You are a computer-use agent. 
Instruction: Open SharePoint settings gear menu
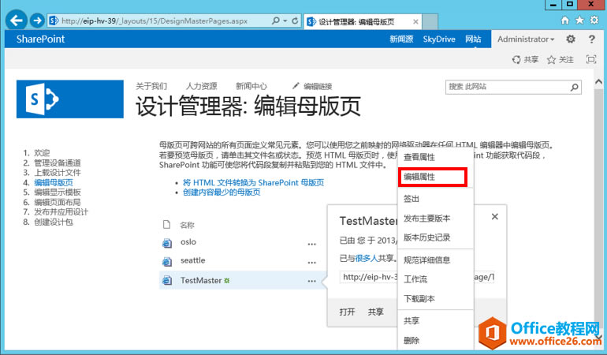571,39
